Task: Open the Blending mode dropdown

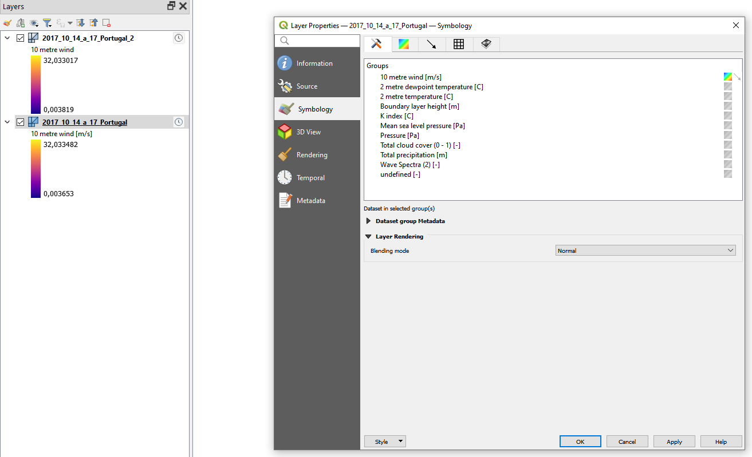Action: click(x=645, y=250)
